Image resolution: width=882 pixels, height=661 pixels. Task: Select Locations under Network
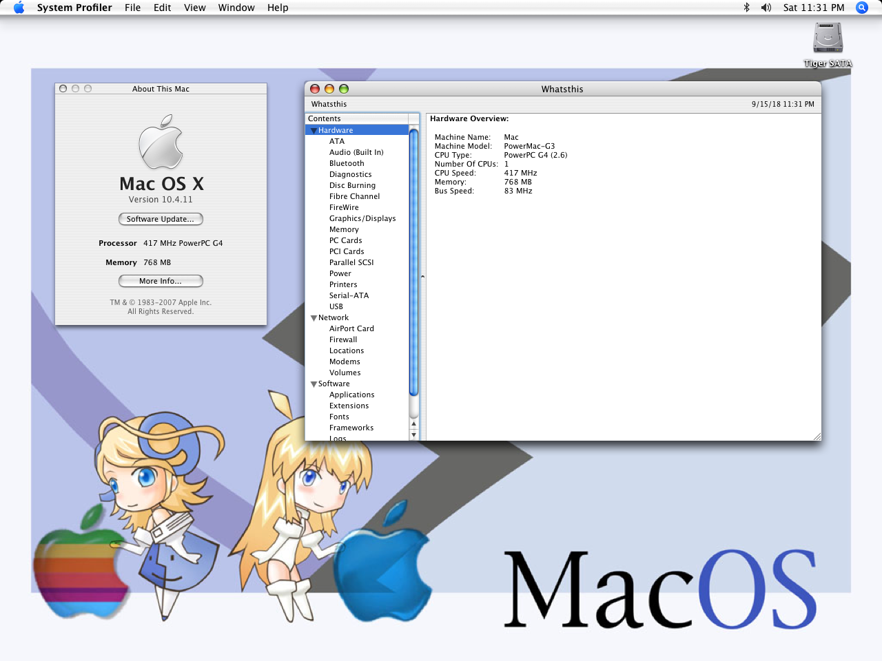click(347, 350)
